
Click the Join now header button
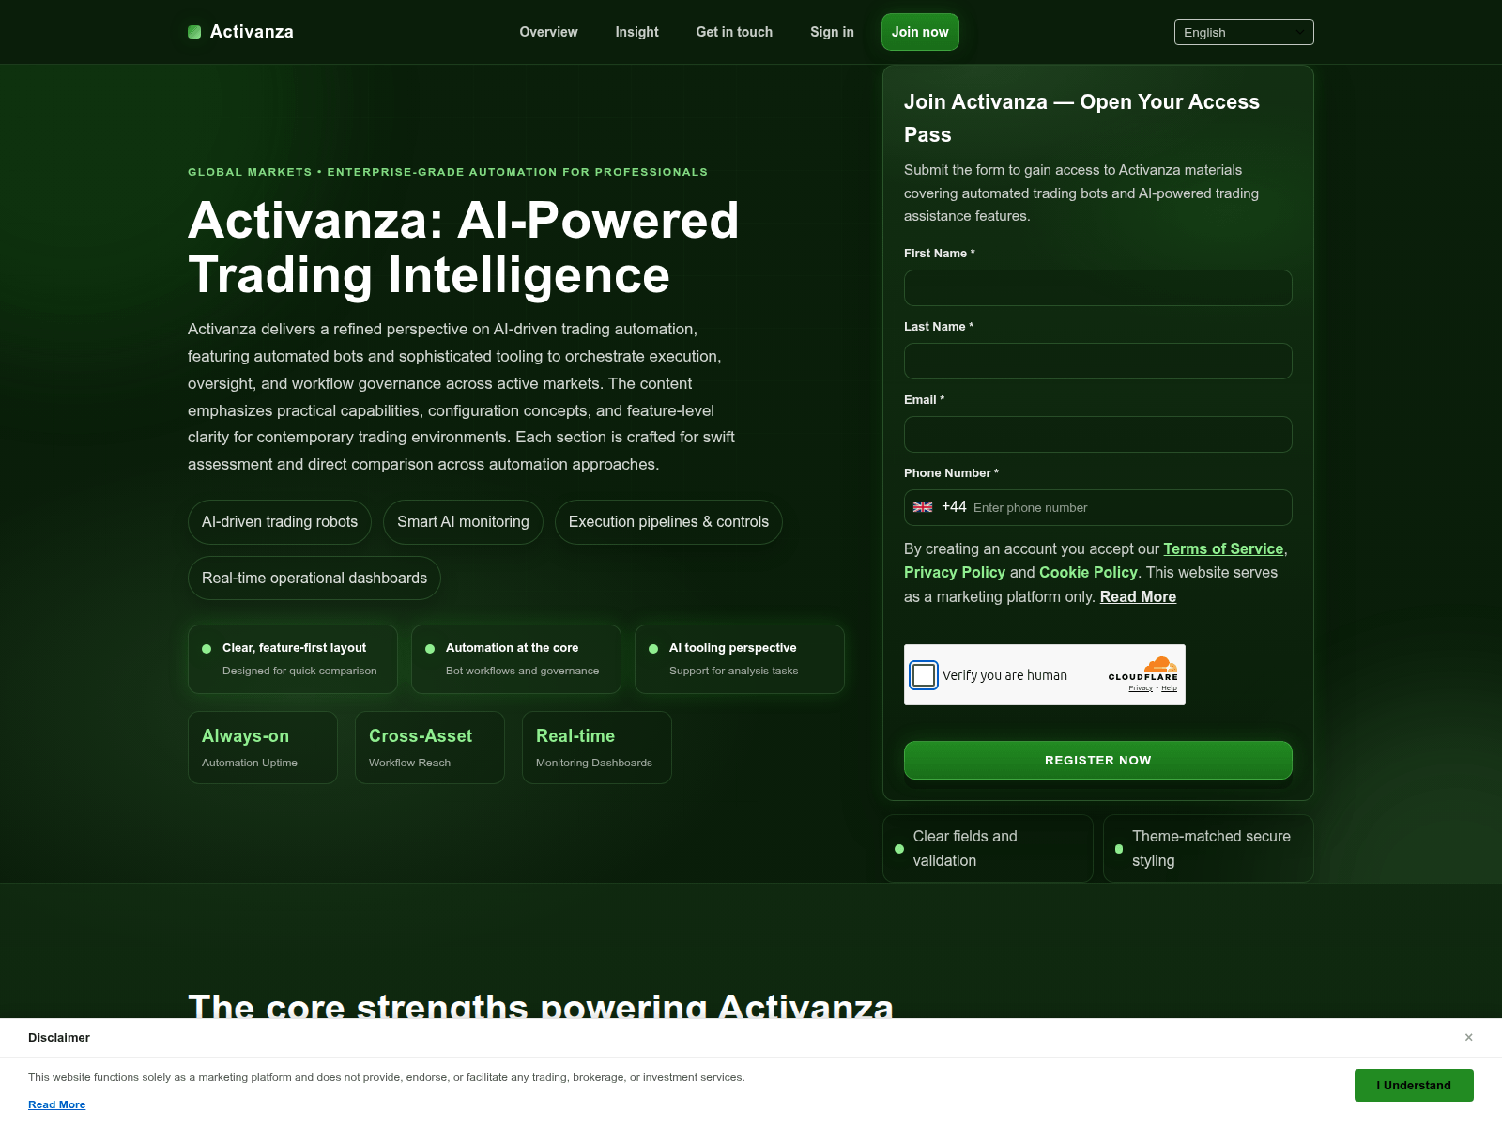click(x=920, y=32)
